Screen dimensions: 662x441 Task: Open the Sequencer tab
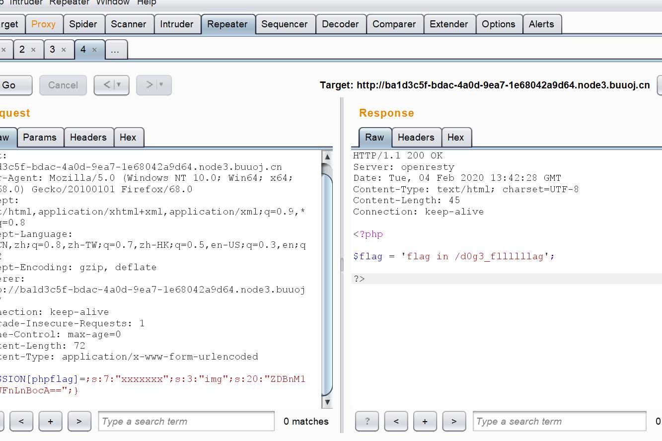click(x=285, y=24)
